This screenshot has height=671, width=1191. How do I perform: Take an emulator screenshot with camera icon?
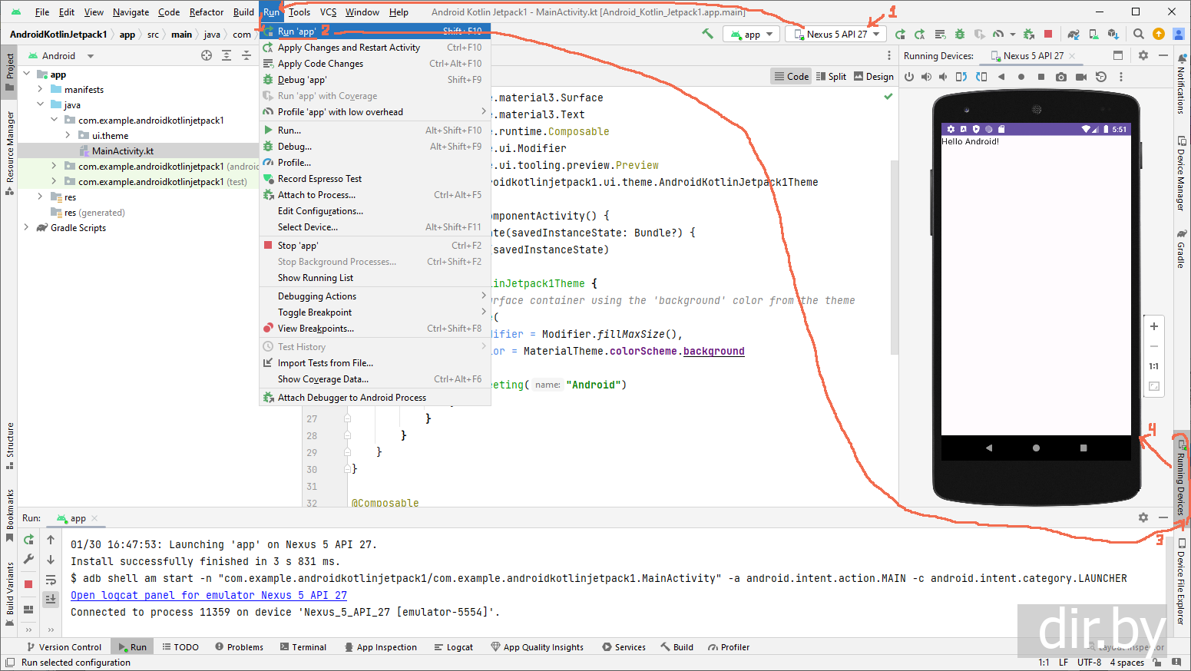1060,77
